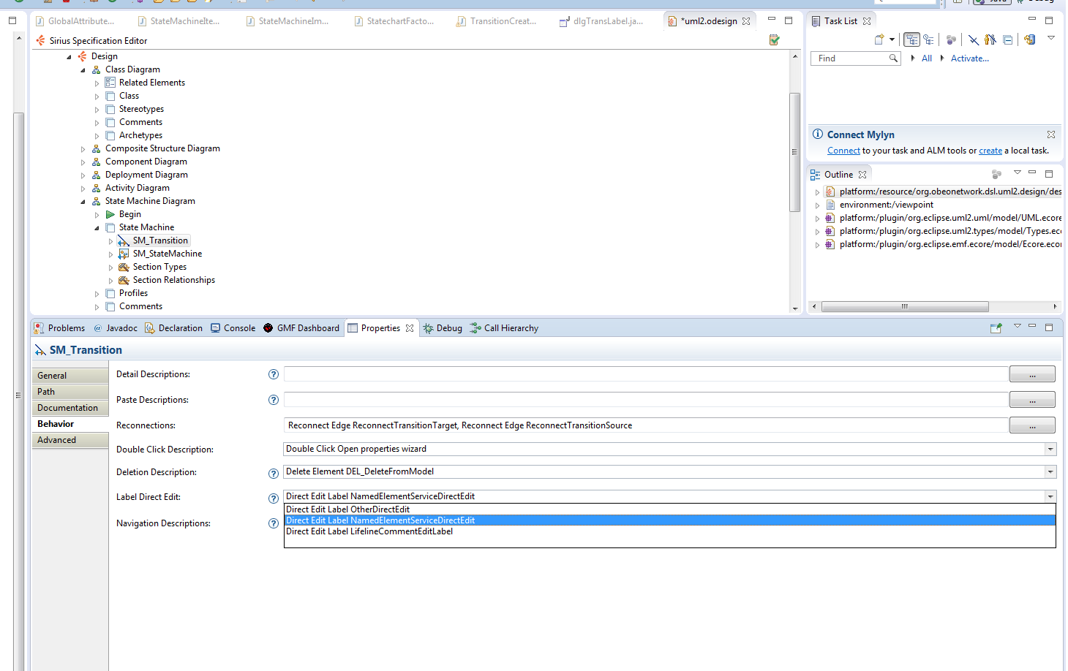The height and width of the screenshot is (671, 1068).
Task: Click the validate icon in Sirius editor
Action: [x=774, y=40]
